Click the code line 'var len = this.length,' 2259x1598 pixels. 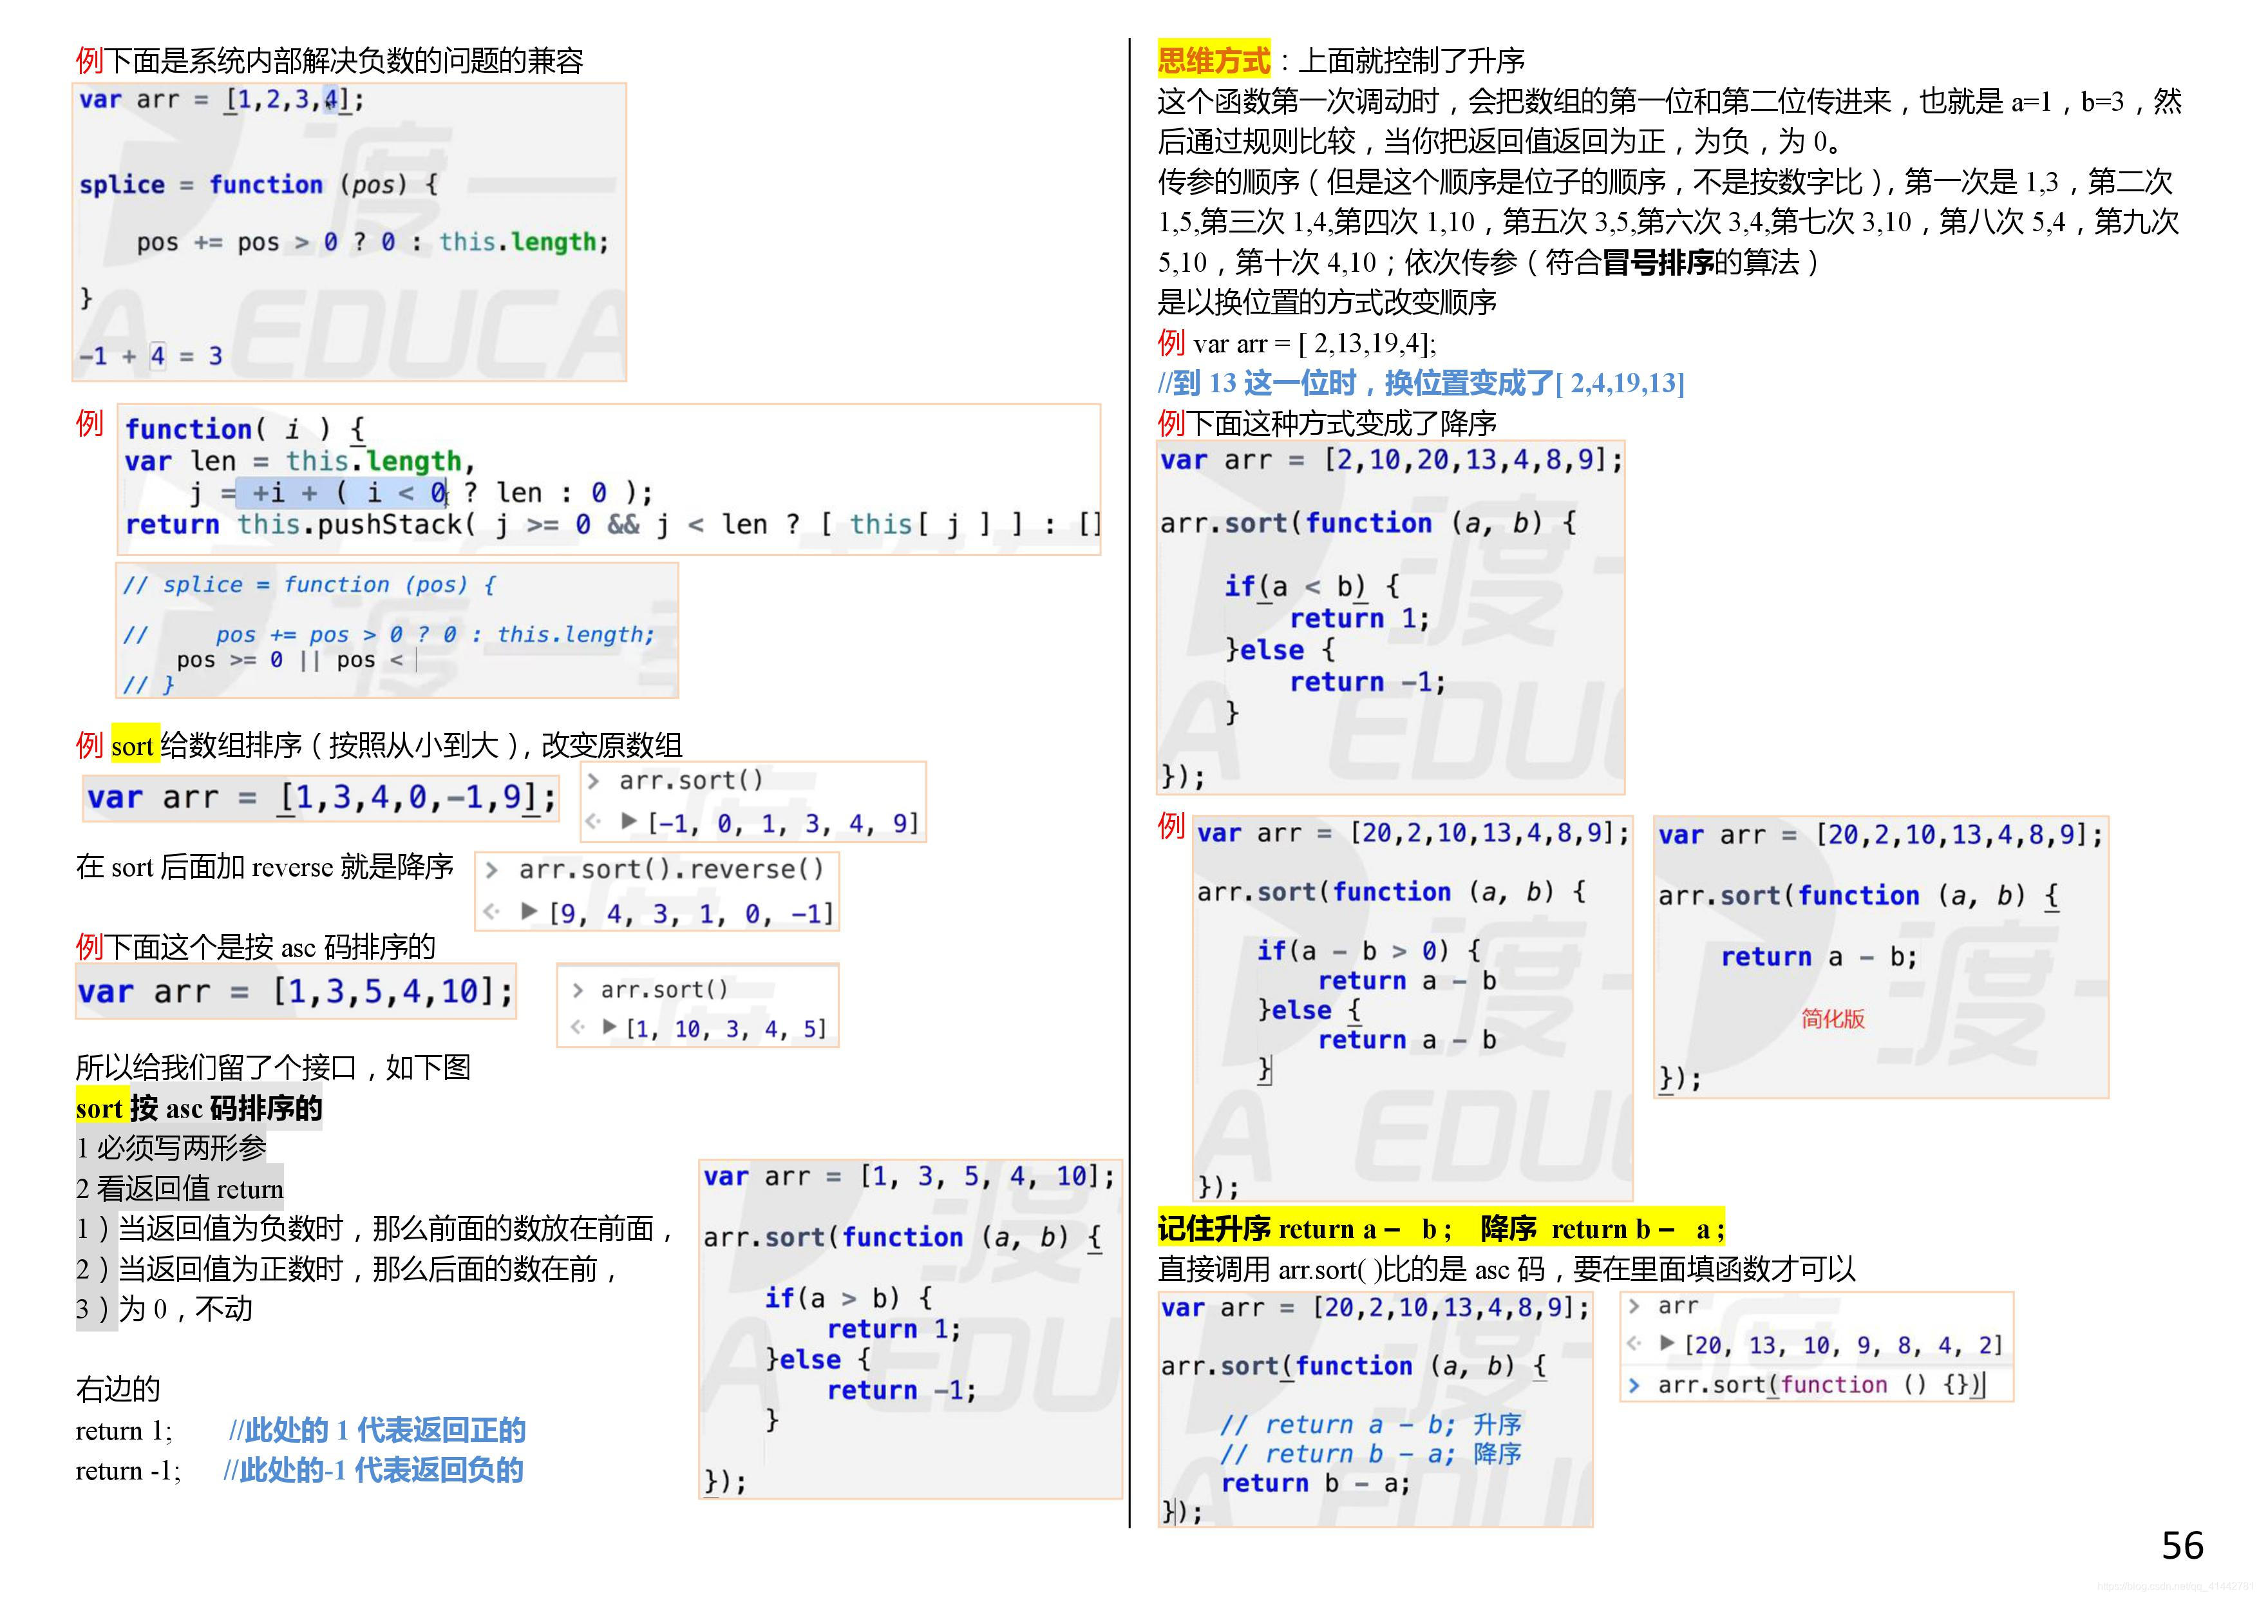coord(300,461)
